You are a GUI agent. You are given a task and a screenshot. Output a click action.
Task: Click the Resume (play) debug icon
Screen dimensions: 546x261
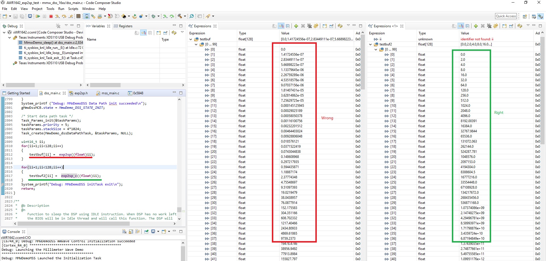[x=38, y=16]
